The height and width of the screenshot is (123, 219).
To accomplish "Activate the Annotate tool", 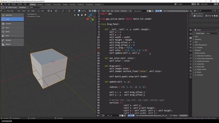I will click(x=12, y=40).
